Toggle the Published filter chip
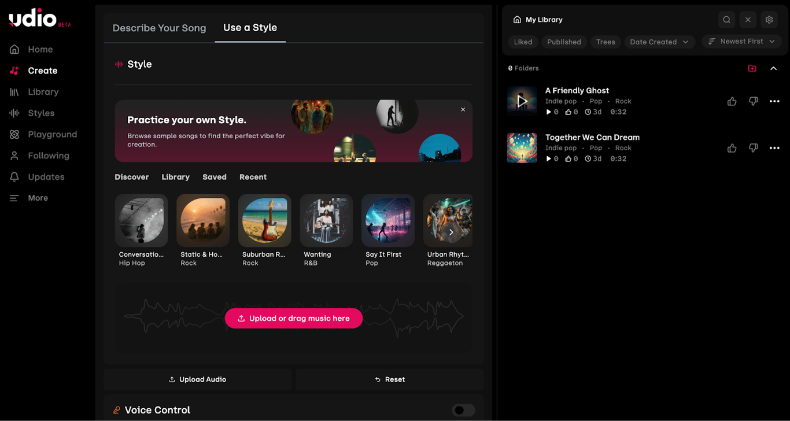Viewport: 790px width, 421px height. click(x=564, y=41)
